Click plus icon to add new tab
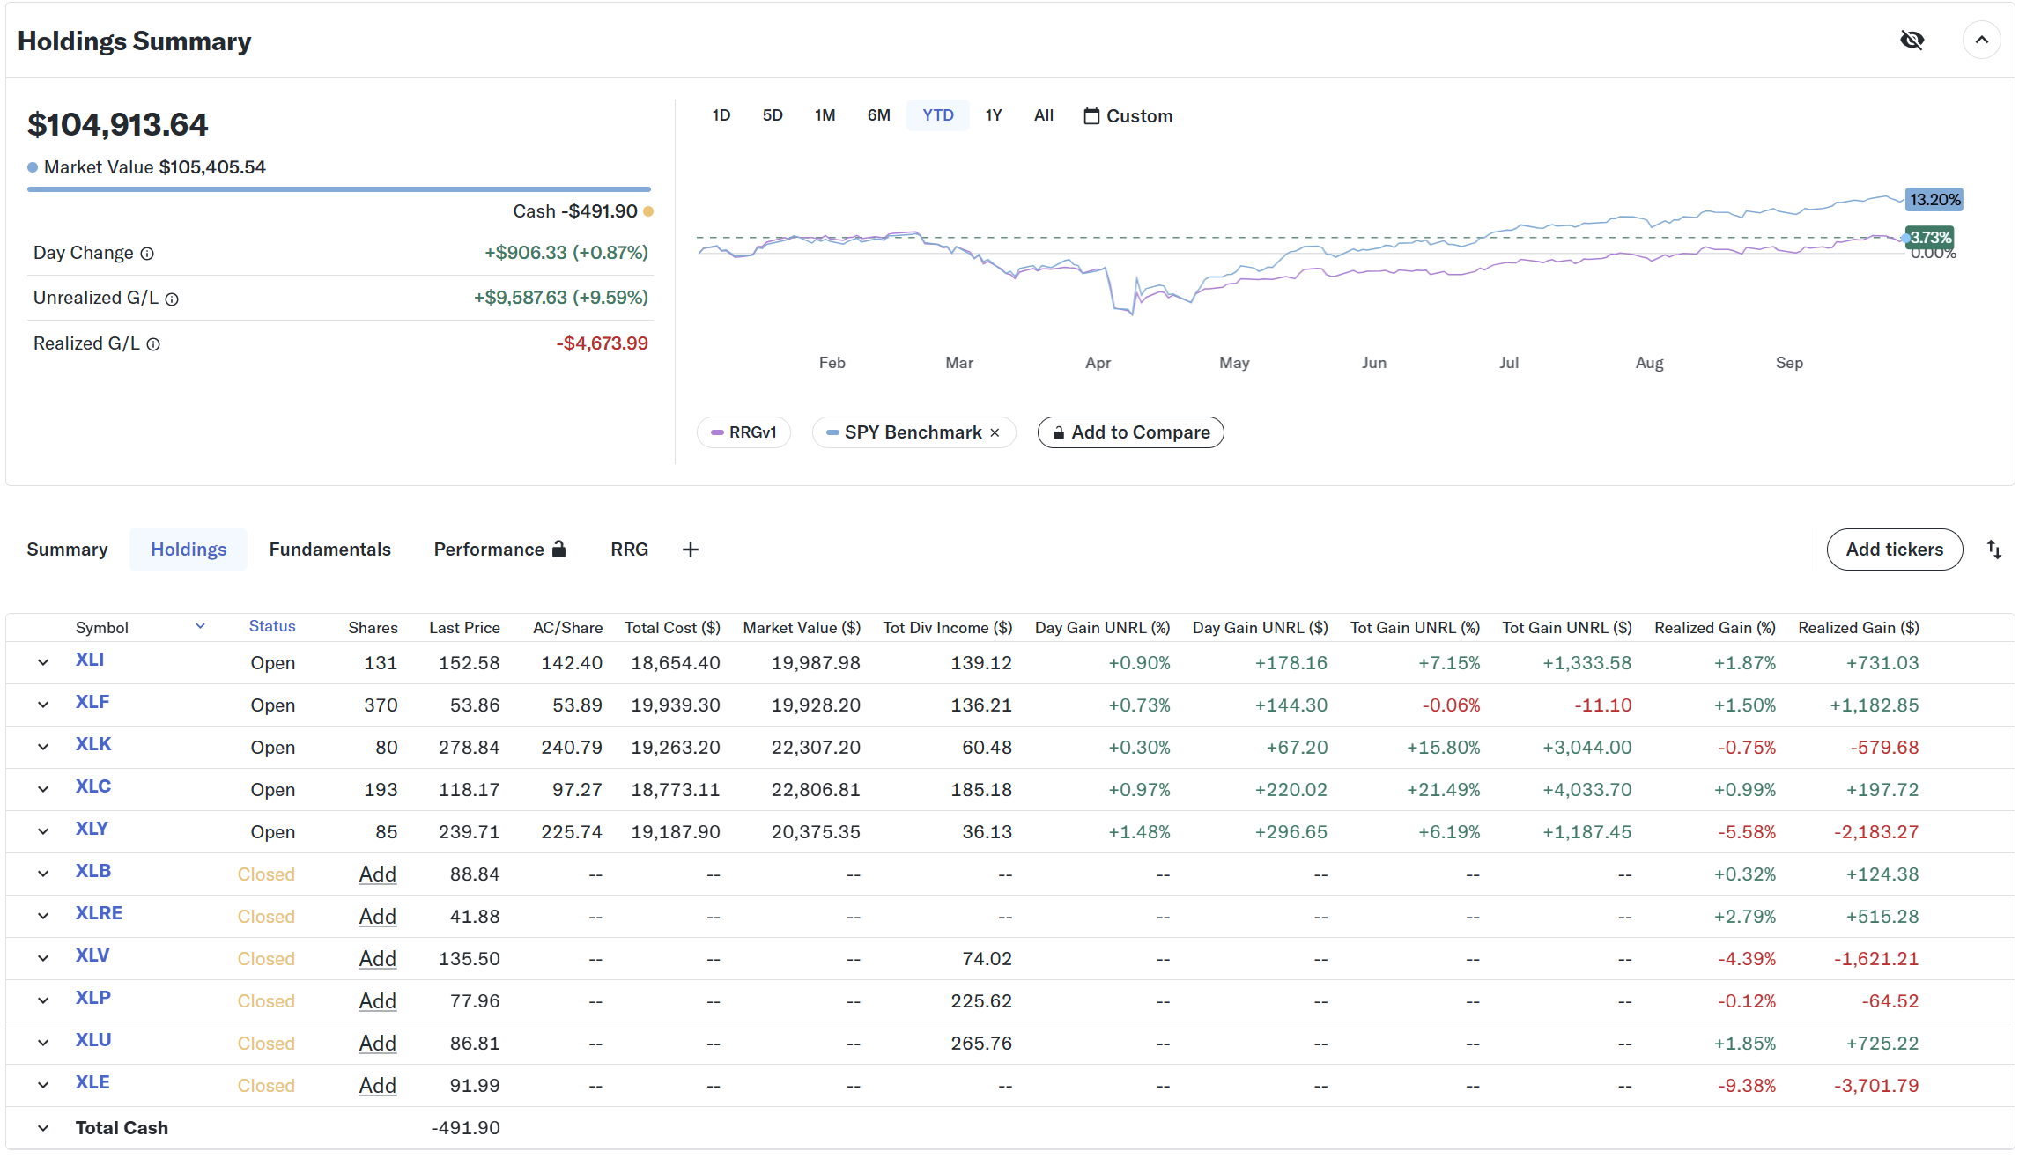2019x1173 pixels. point(691,550)
